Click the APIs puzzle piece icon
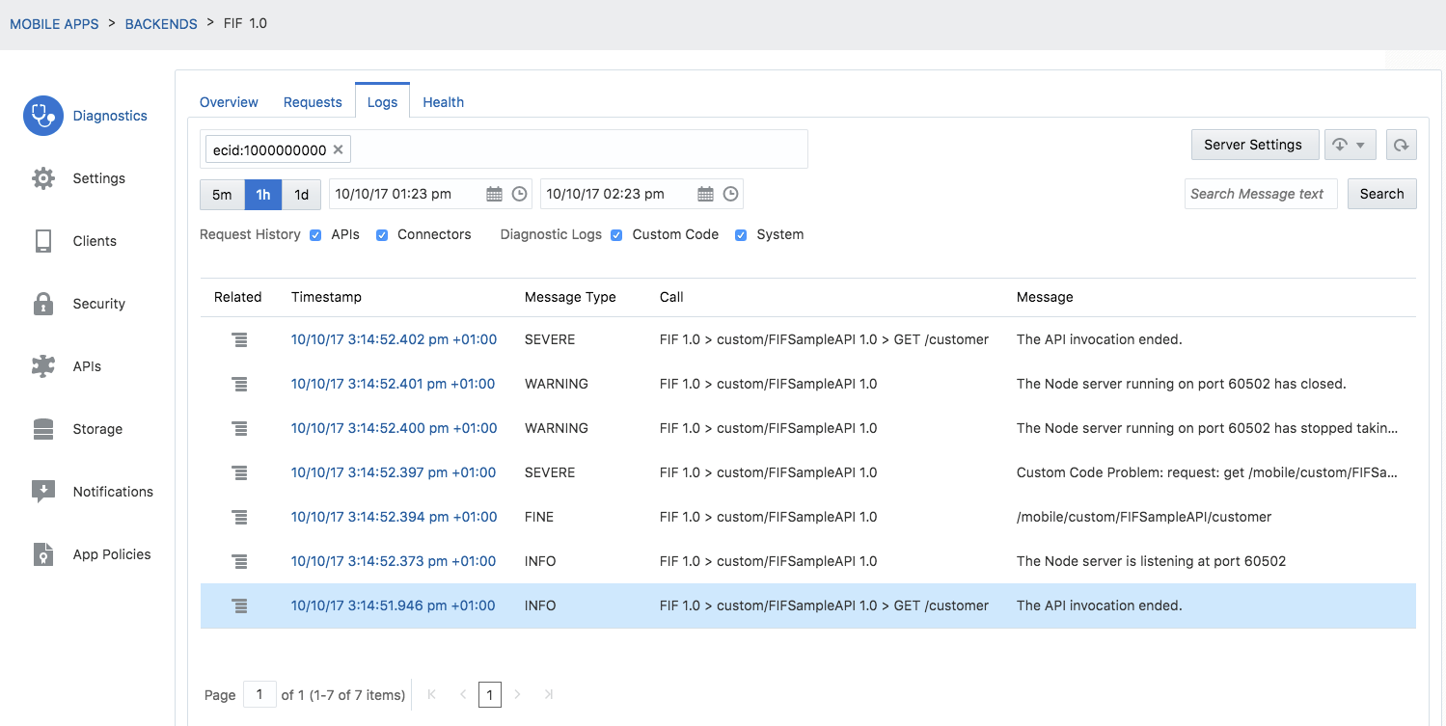1446x726 pixels. tap(43, 366)
